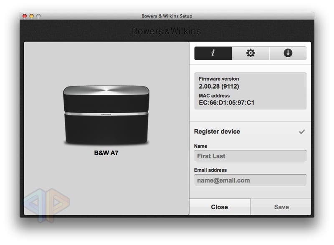Select the B&W A7 speaker image
The width and height of the screenshot is (334, 245).
(106, 115)
